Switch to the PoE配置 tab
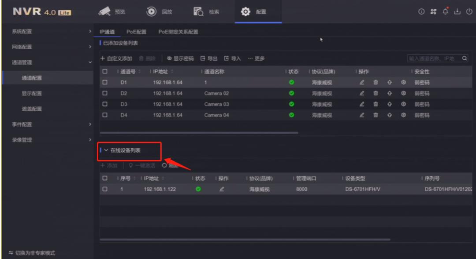Viewport: 476px width, 259px height. tap(138, 31)
